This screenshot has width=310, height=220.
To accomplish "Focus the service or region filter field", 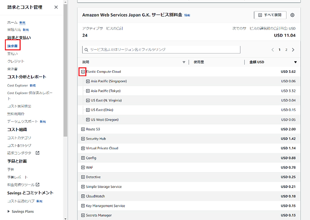I will [x=161, y=50].
